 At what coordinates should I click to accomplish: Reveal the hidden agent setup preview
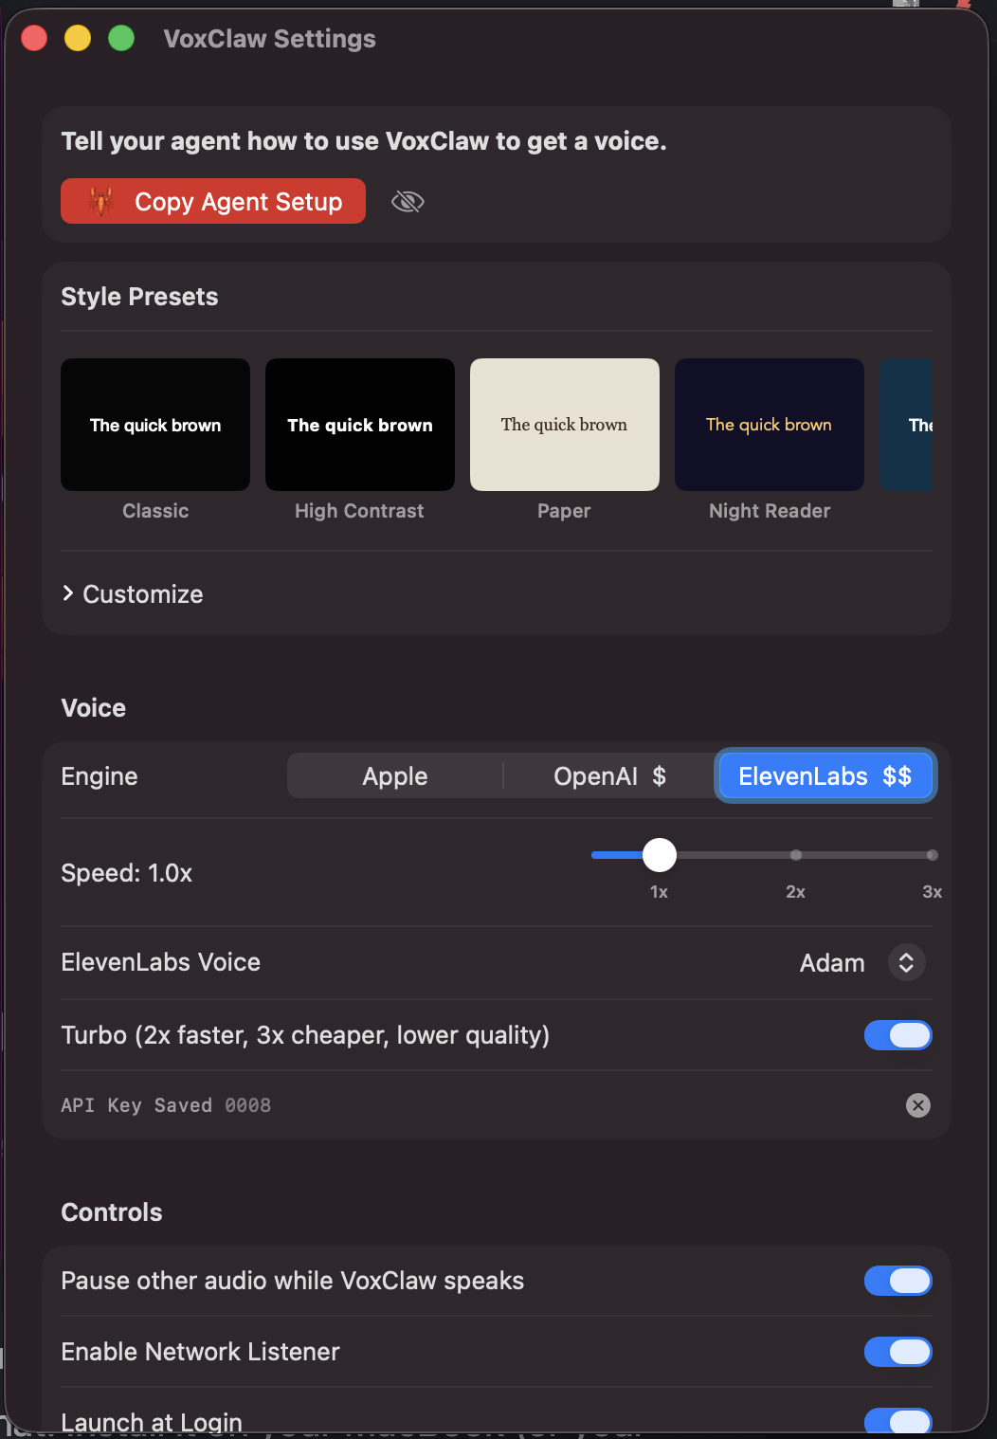click(408, 201)
